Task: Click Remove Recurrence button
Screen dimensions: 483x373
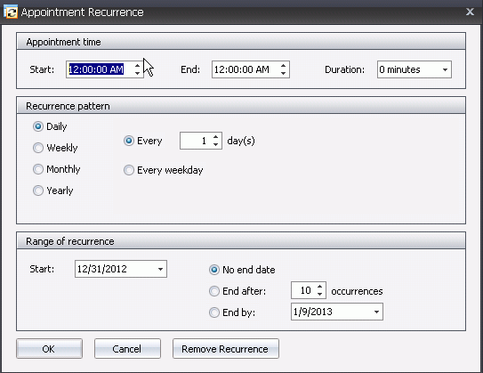Action: pyautogui.click(x=226, y=349)
